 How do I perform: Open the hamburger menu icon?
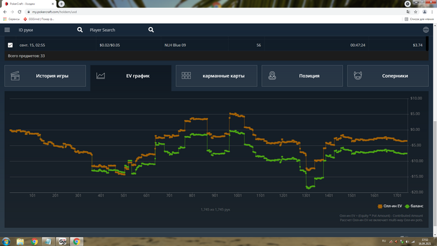click(x=7, y=30)
